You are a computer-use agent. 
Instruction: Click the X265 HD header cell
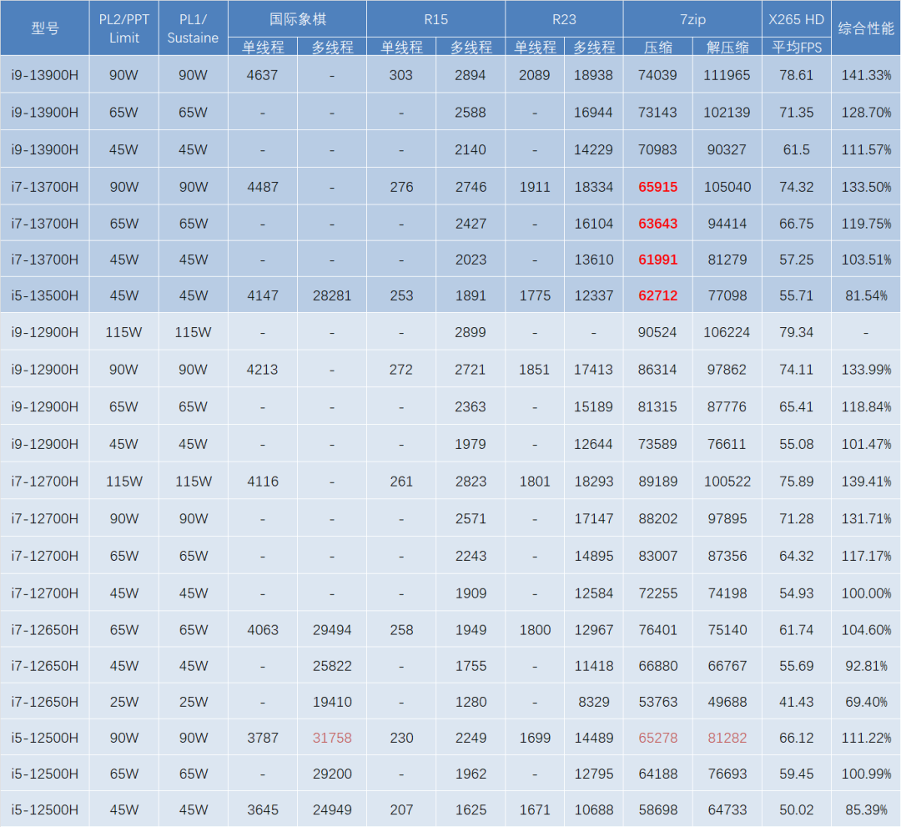[796, 19]
